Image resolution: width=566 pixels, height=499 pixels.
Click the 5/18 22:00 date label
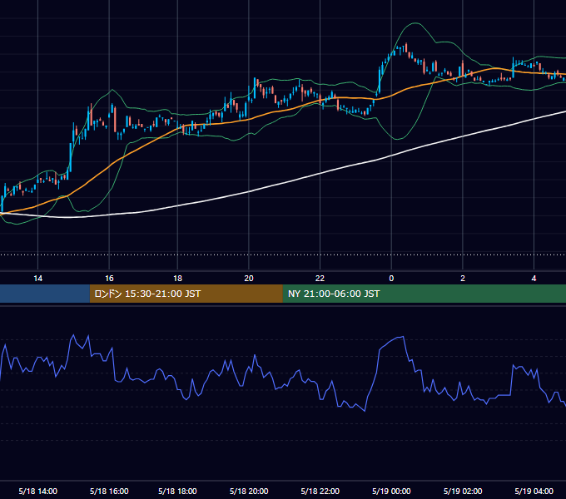(320, 491)
